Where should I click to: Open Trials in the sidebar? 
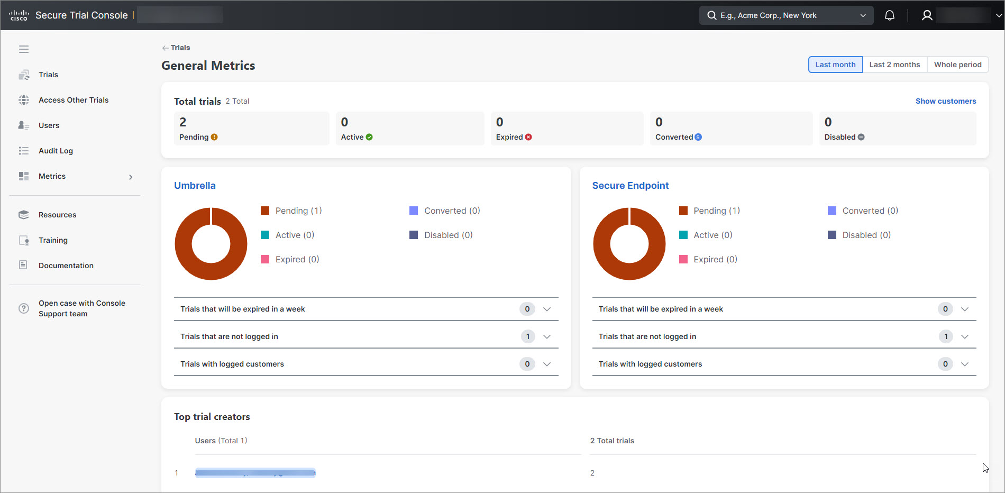[48, 75]
